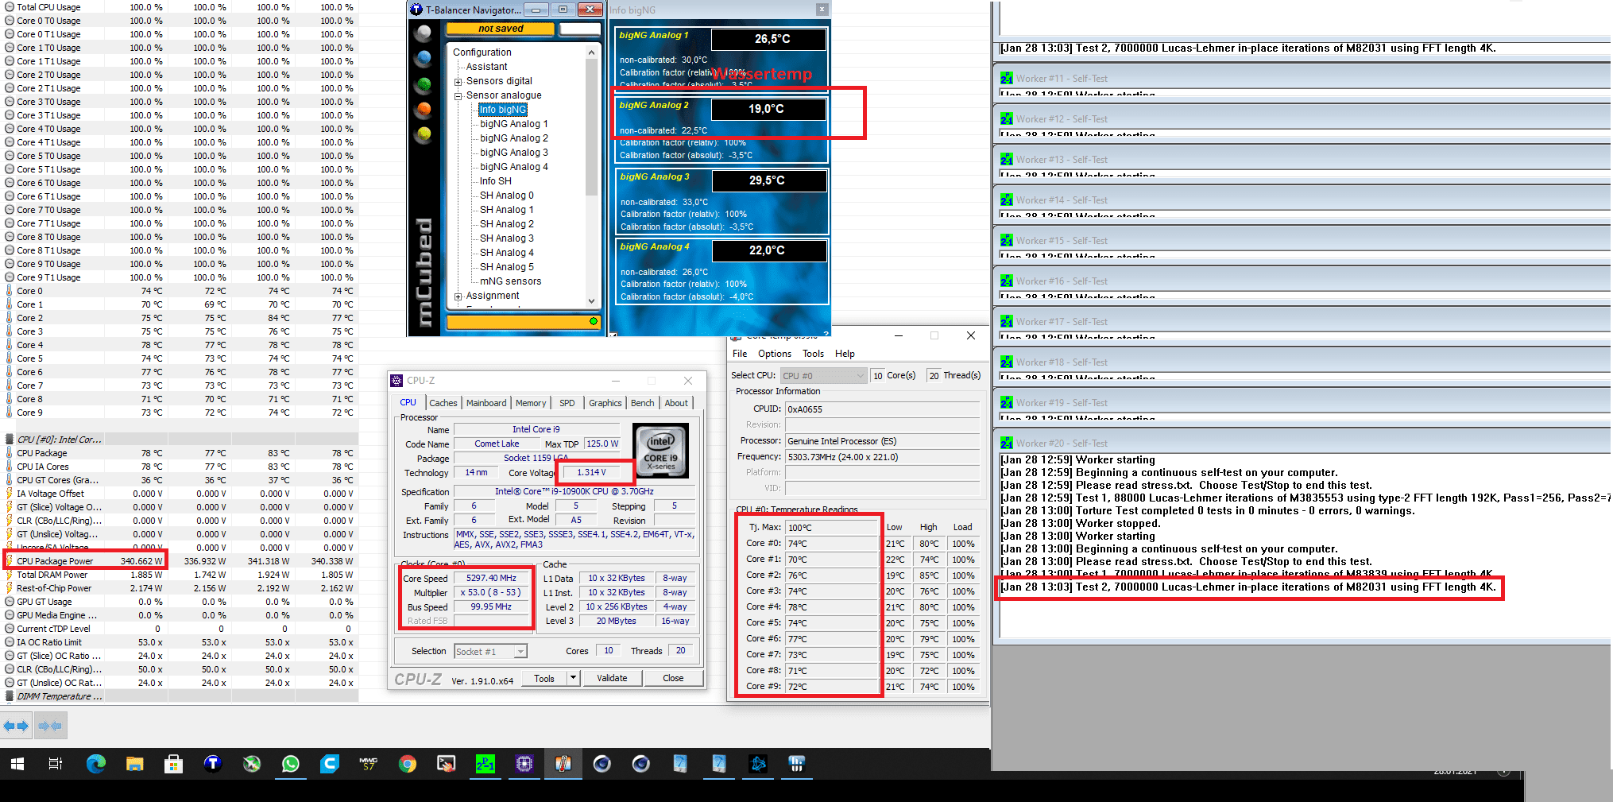
Task: Open the Battle.net taskbar icon
Action: point(758,764)
